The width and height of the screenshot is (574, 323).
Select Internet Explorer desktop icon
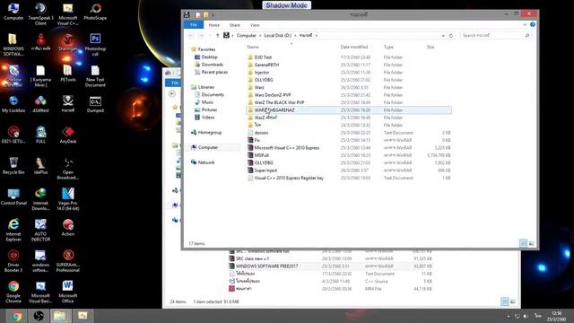pos(13,230)
